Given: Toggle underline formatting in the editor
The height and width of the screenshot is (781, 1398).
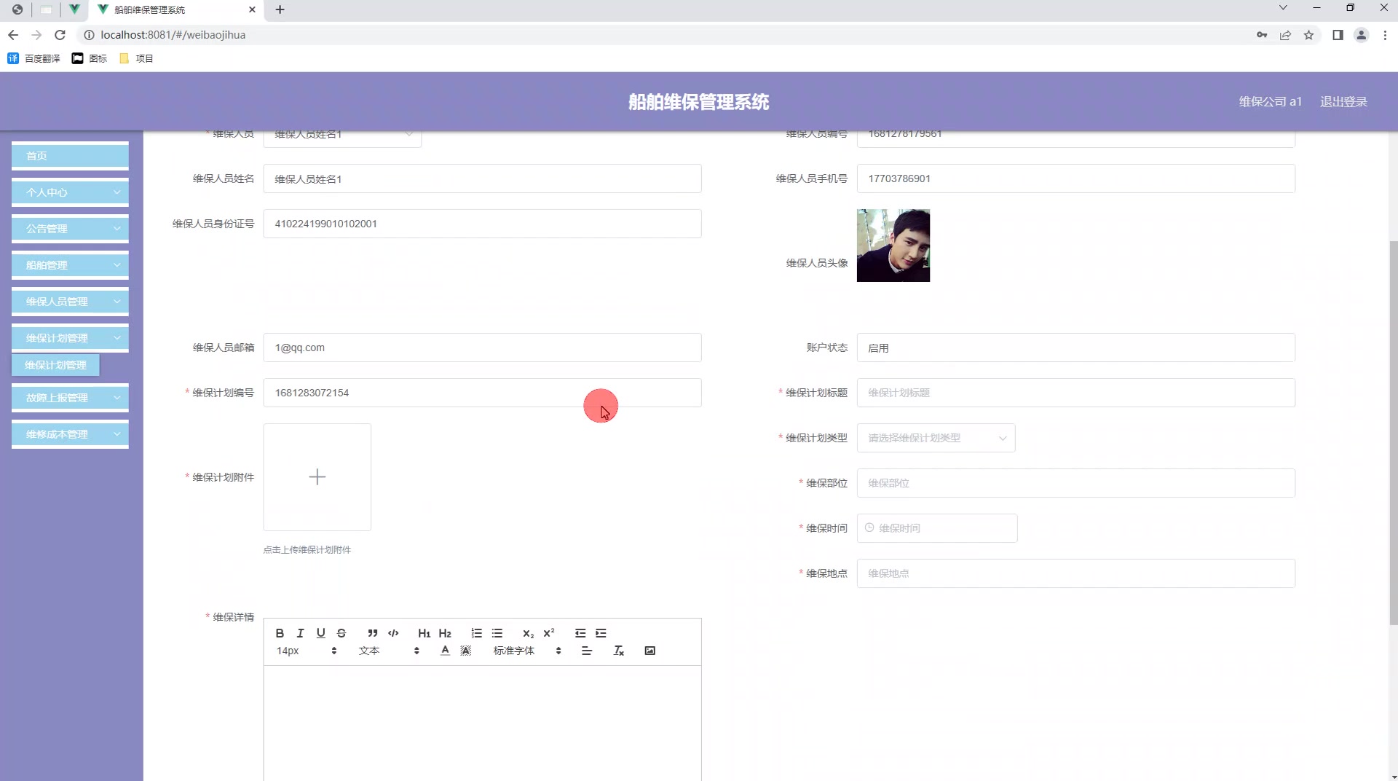Looking at the screenshot, I should [x=320, y=633].
